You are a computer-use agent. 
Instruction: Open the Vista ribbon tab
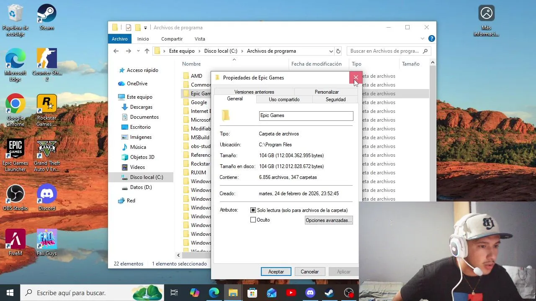coord(200,38)
